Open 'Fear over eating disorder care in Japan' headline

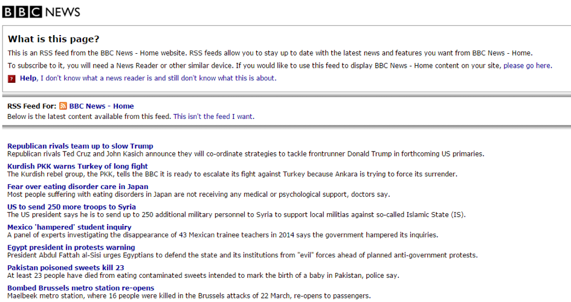77,187
